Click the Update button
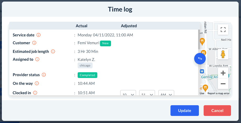Viewport: 241px width, 123px height. [x=184, y=110]
